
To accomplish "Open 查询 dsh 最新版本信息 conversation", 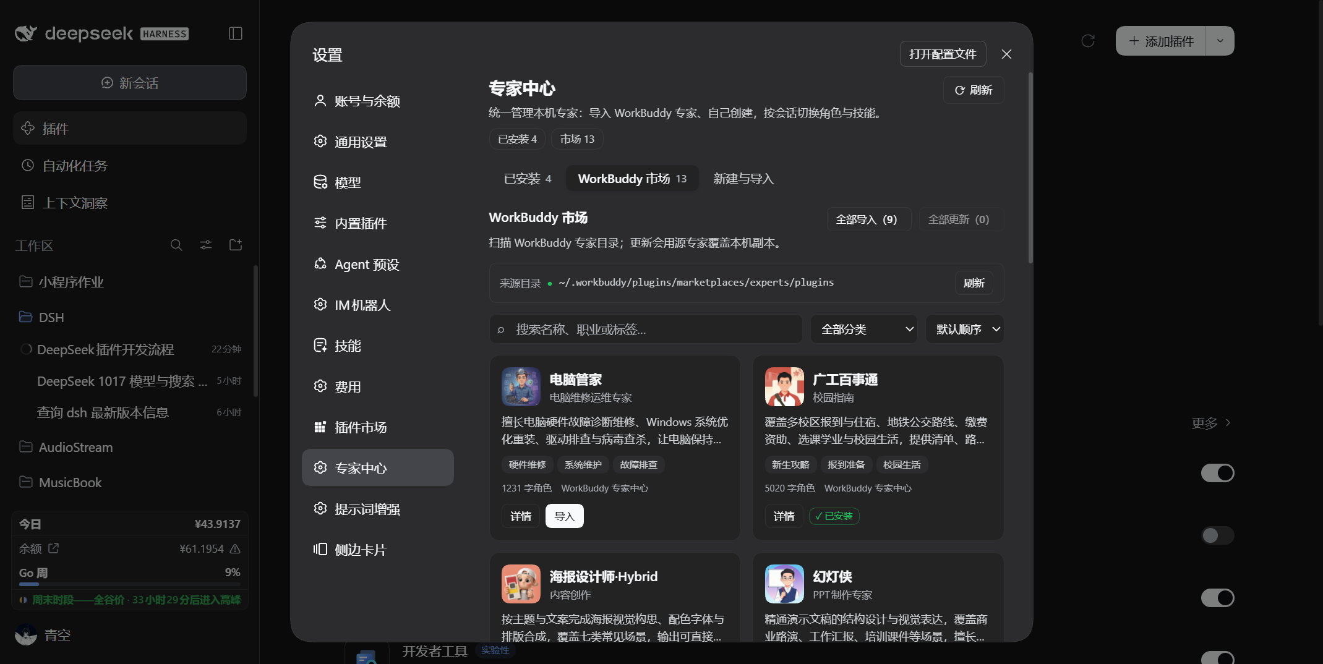I will tap(130, 412).
